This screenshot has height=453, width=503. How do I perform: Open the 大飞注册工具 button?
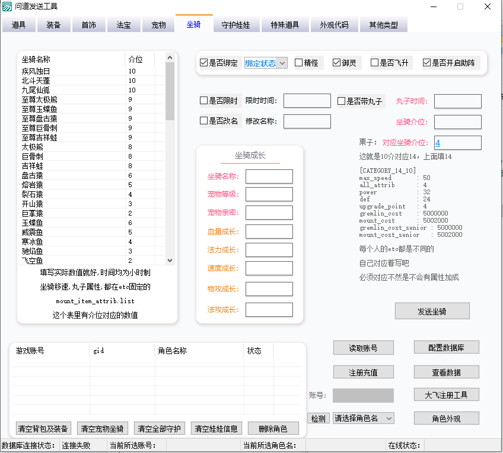pyautogui.click(x=446, y=394)
